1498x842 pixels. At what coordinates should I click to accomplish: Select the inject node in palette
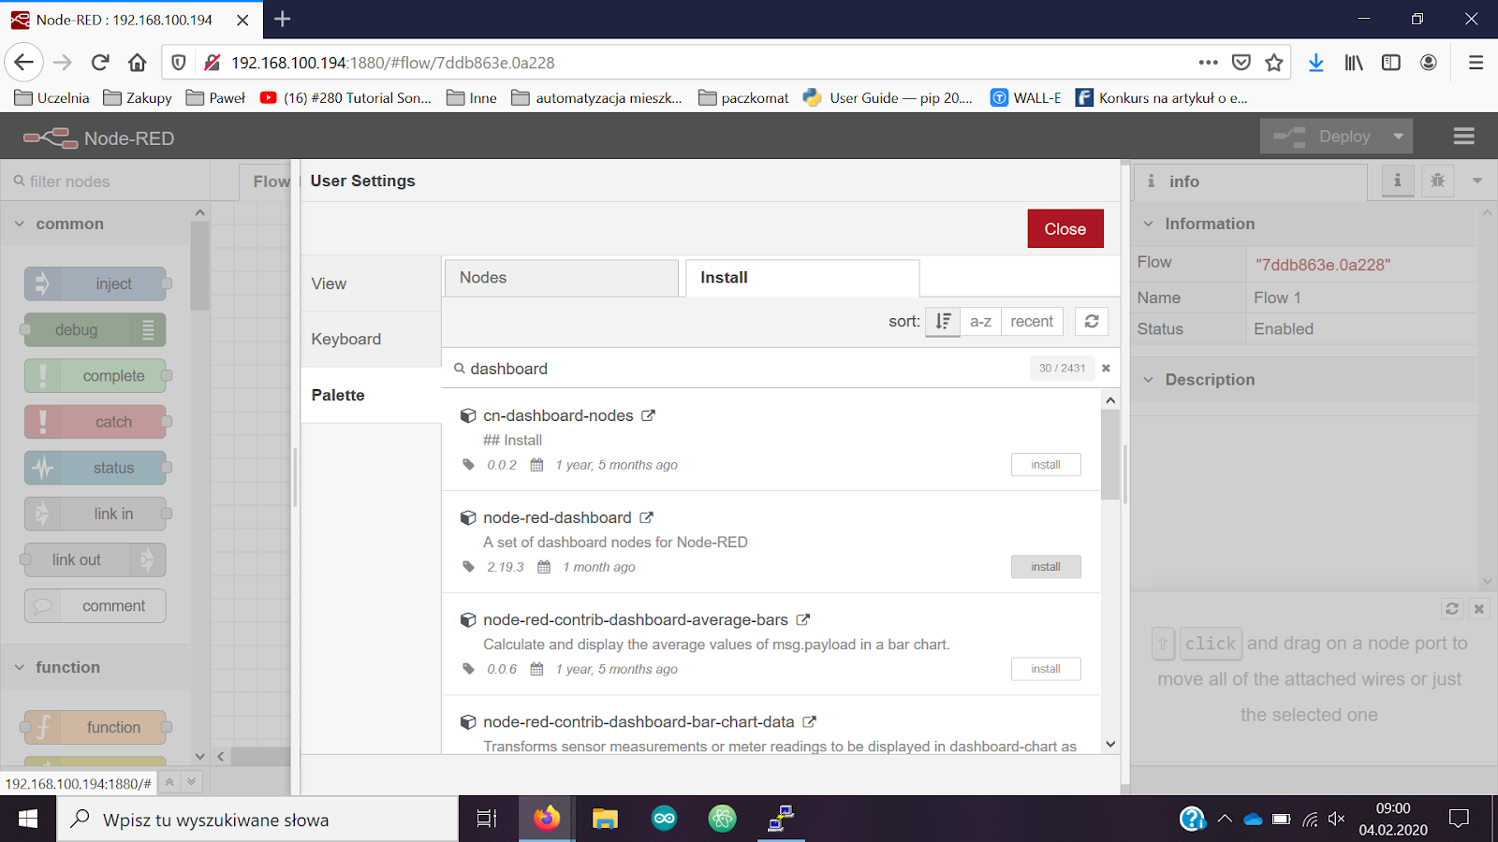[x=95, y=283]
